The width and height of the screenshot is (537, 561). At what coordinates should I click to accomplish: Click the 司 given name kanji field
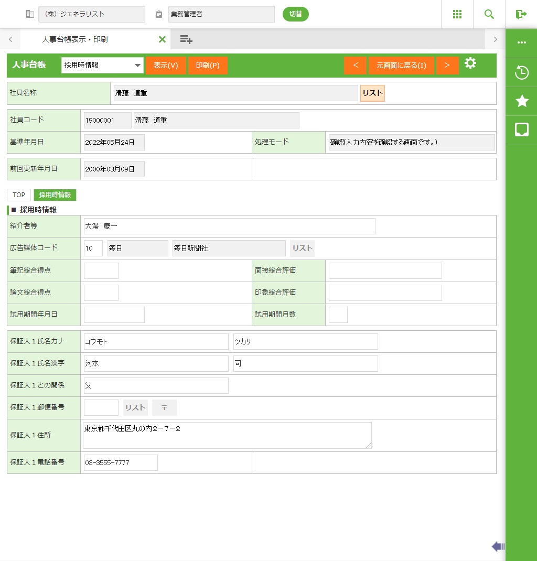click(x=306, y=363)
